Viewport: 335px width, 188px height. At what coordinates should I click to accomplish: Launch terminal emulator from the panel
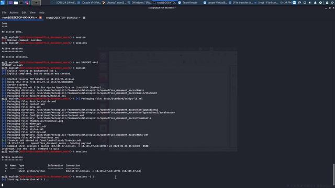21,3
